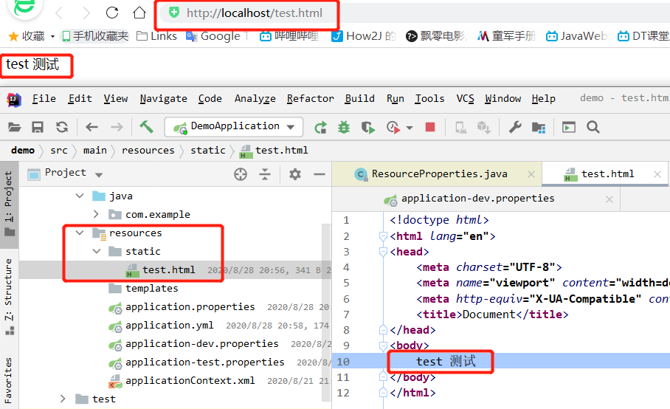Open the profiler dropdown arrow
This screenshot has height=409, width=670.
(x=410, y=128)
